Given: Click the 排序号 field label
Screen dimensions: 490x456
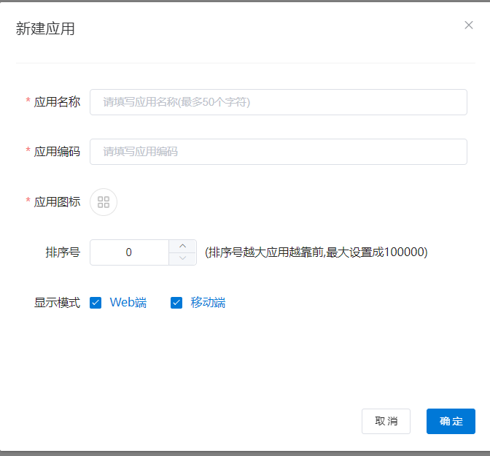Looking at the screenshot, I should [63, 252].
